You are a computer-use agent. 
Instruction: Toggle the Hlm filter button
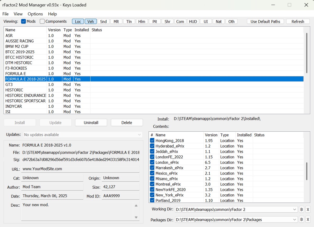(x=142, y=21)
